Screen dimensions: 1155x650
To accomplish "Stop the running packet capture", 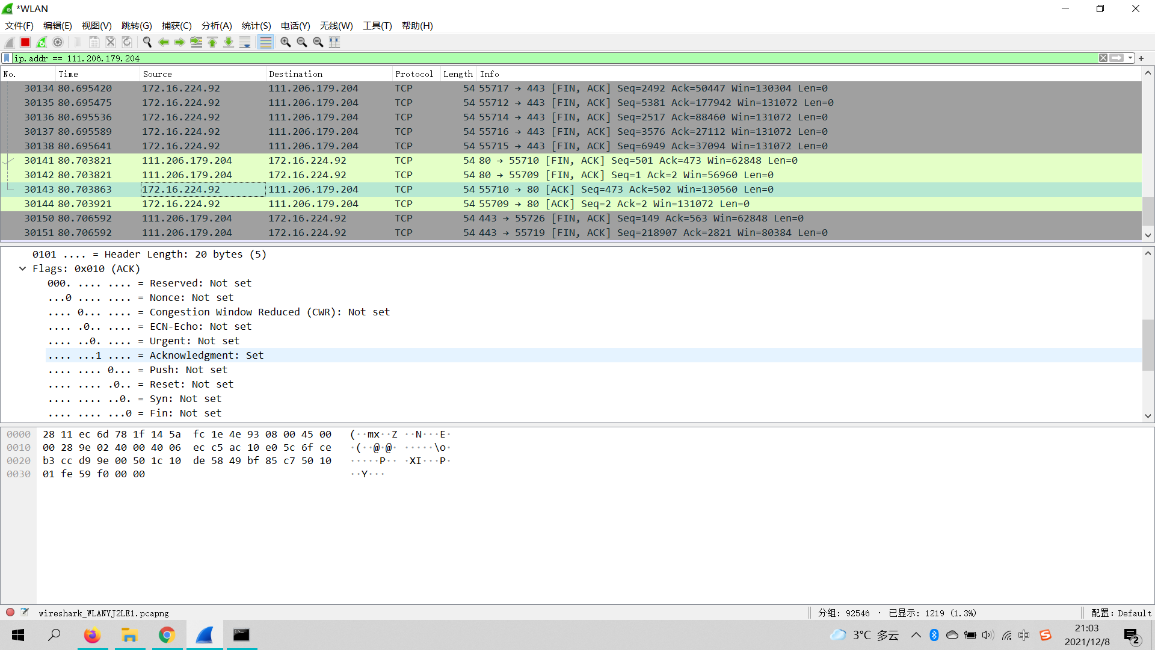I will 25,42.
